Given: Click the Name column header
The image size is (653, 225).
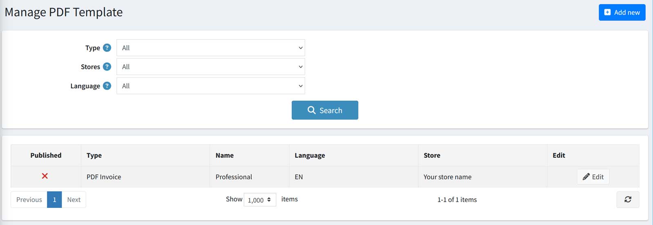Looking at the screenshot, I should point(224,155).
